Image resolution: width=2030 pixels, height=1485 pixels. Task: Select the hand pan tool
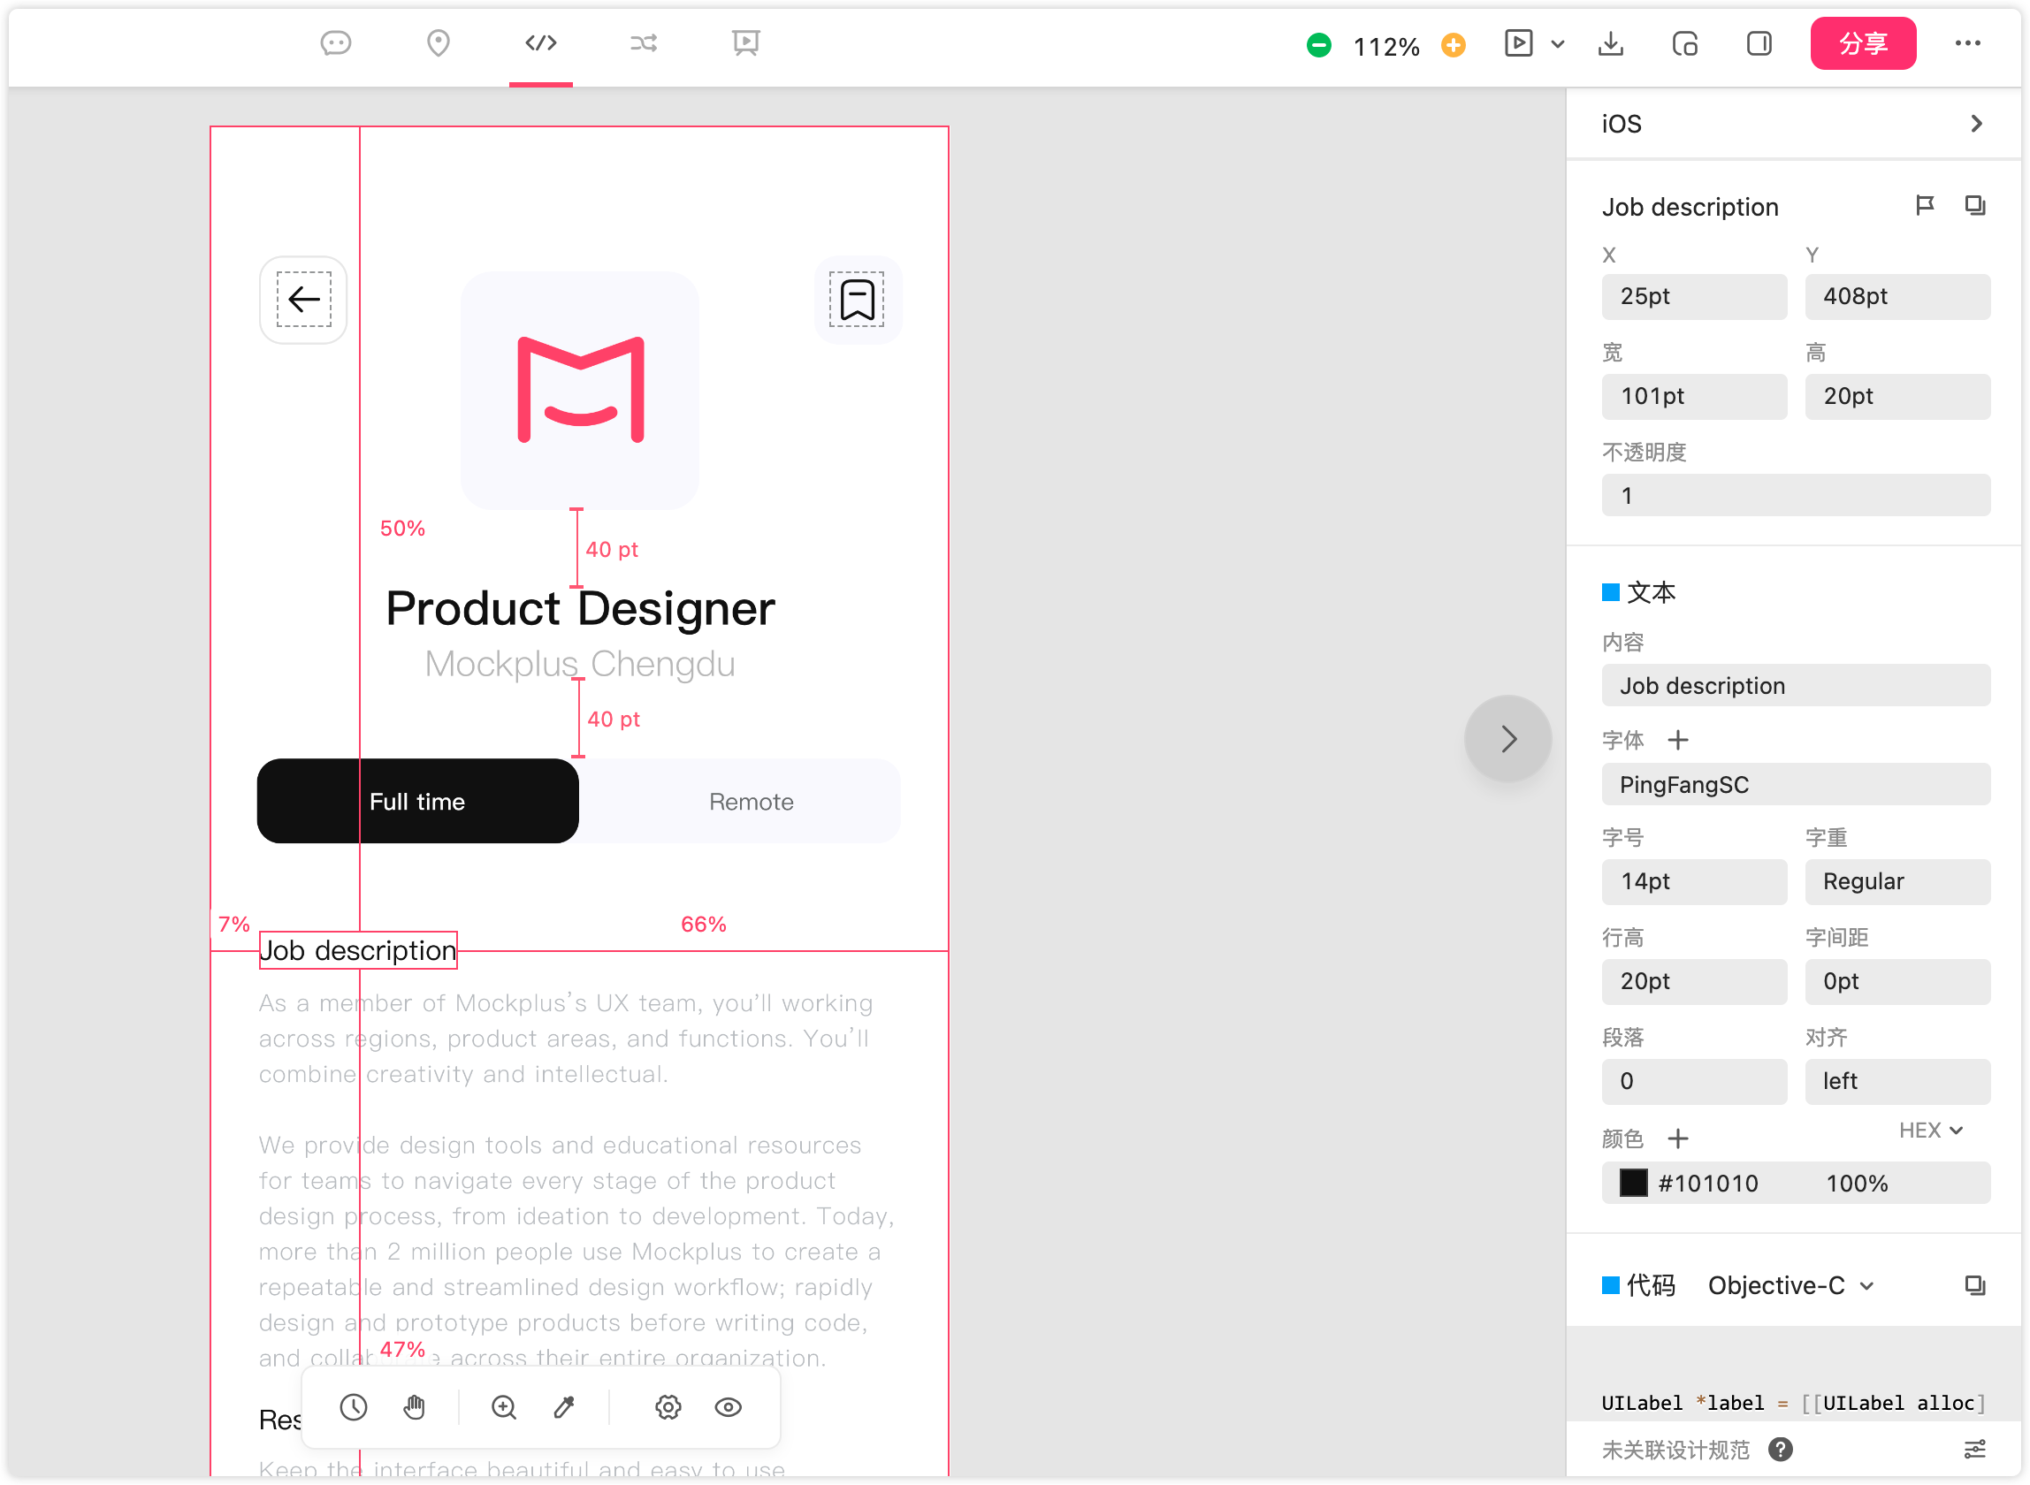click(414, 1407)
